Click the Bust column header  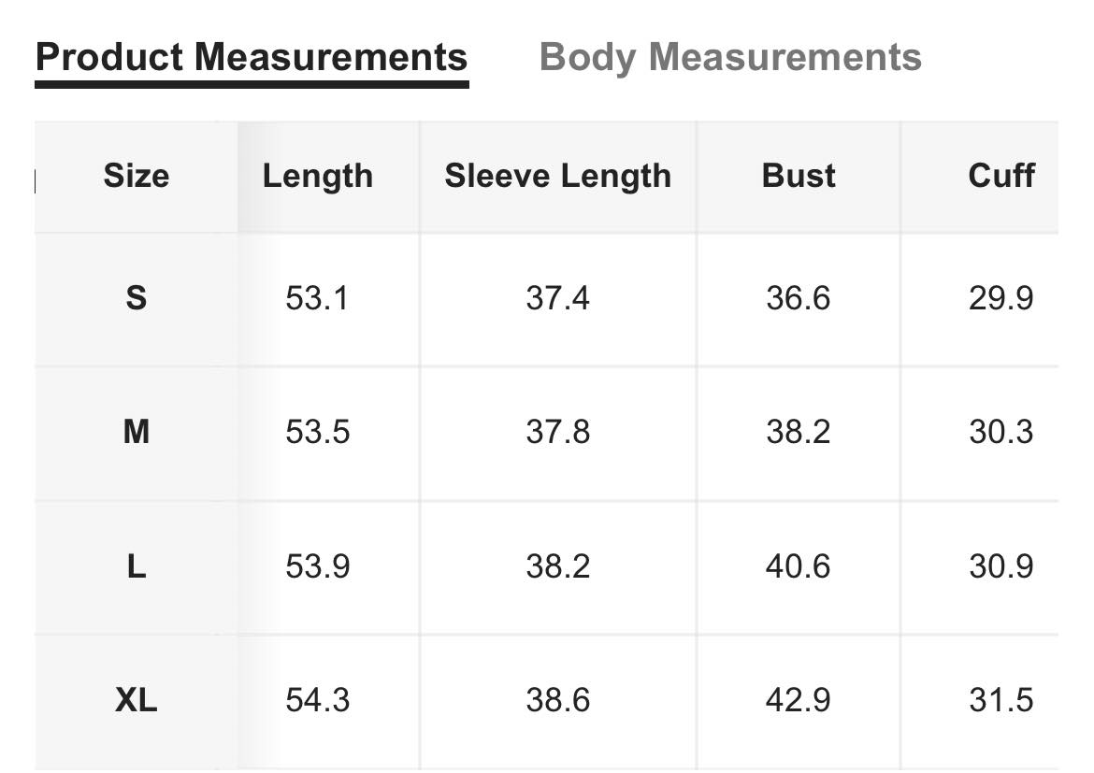799,176
